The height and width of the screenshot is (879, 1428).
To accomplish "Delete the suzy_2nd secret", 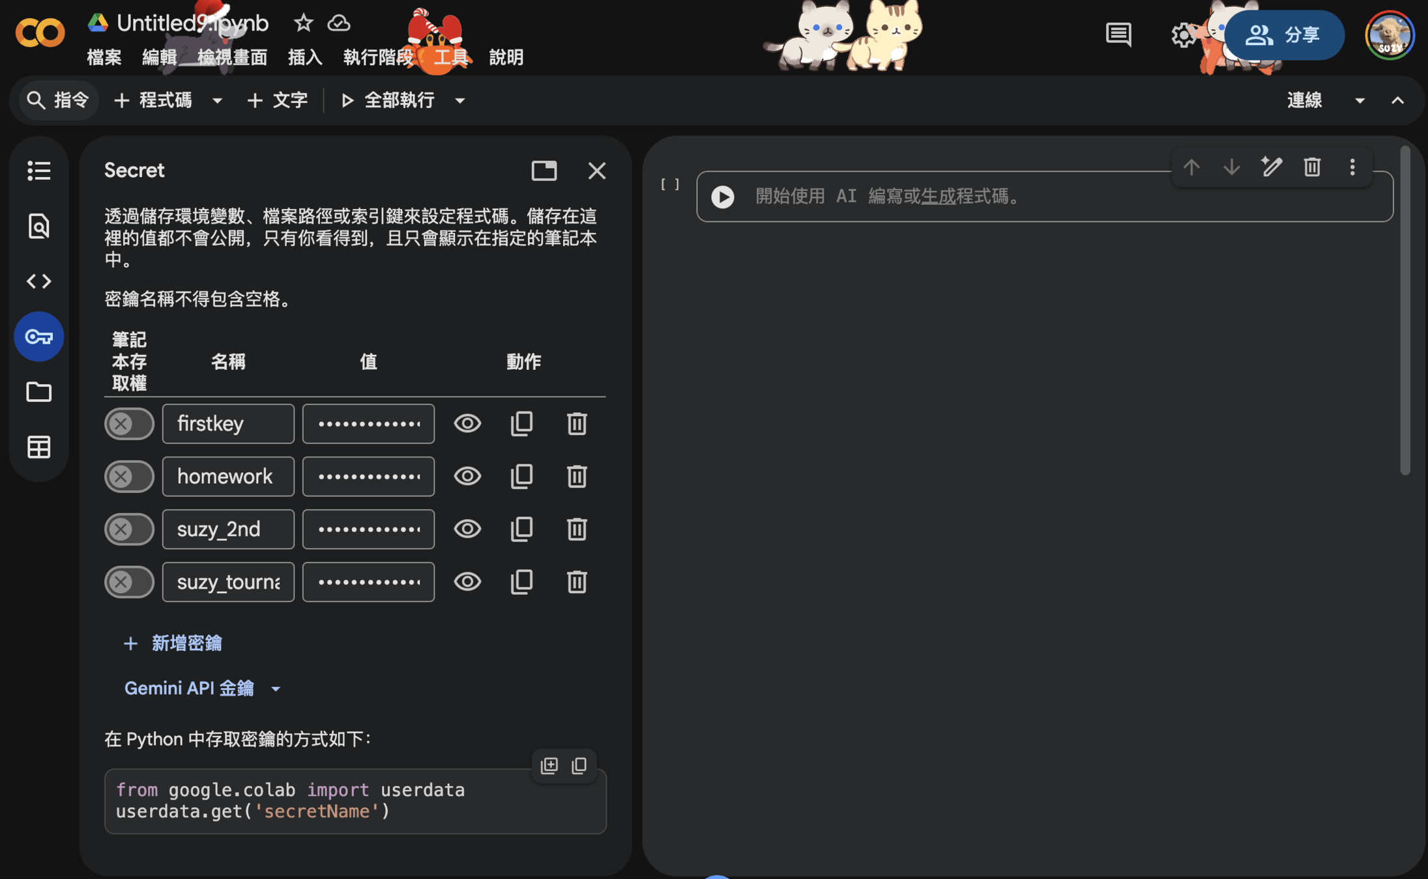I will pyautogui.click(x=576, y=529).
